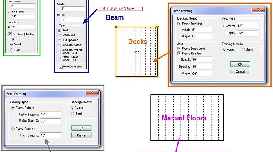
Task: Select Steel type below Rim Joist checkbox
Action: coord(12,50)
